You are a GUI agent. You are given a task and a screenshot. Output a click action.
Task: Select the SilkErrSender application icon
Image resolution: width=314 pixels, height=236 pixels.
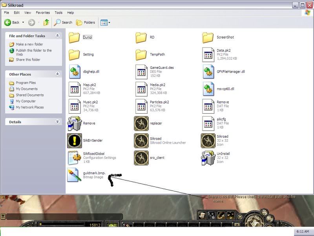pos(74,141)
